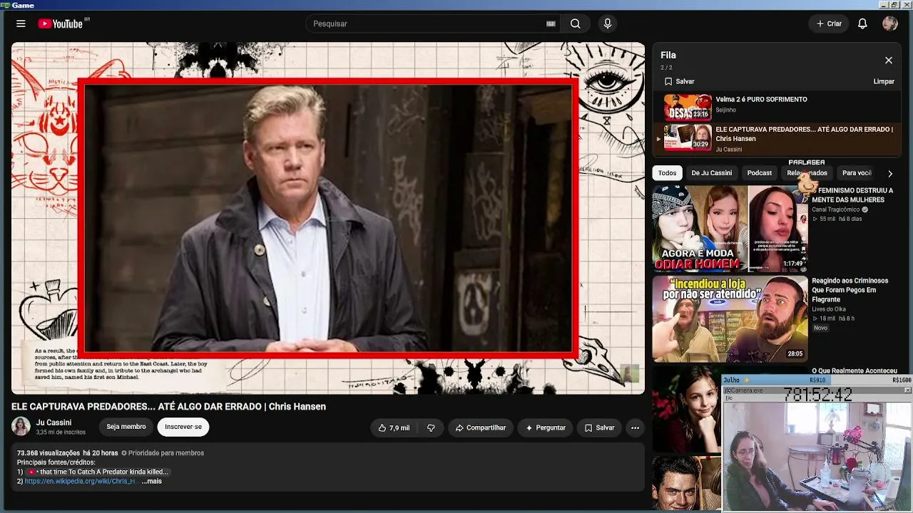
Task: Open more actions three-dot menu
Action: [635, 427]
